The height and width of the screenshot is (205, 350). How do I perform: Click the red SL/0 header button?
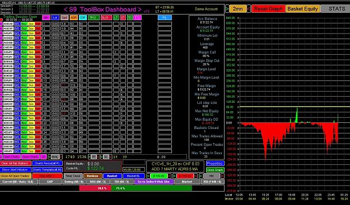[106, 17]
